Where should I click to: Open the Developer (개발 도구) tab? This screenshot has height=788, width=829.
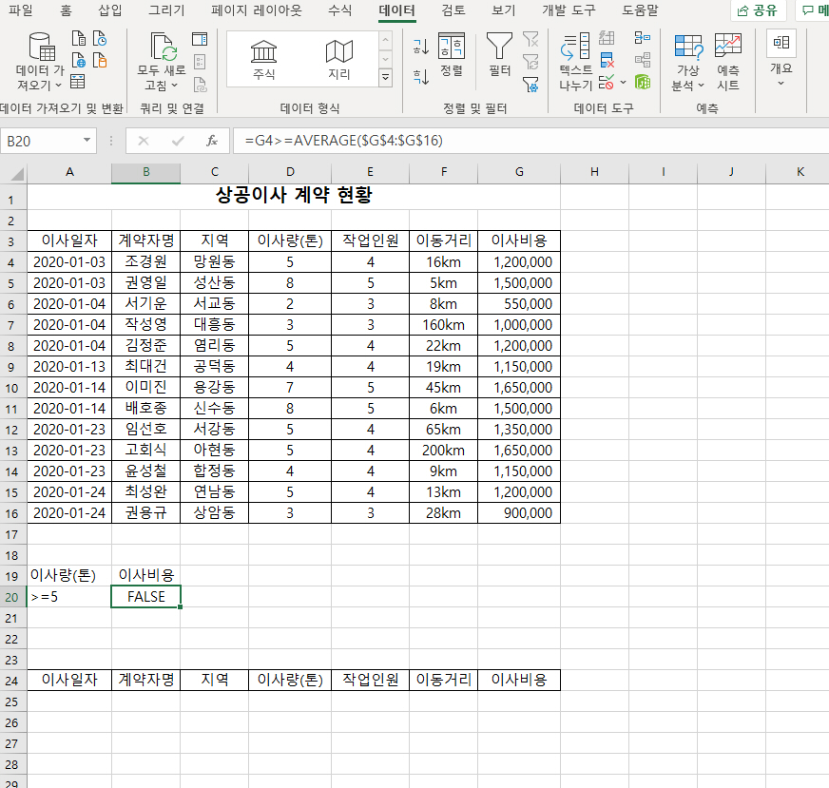click(567, 10)
